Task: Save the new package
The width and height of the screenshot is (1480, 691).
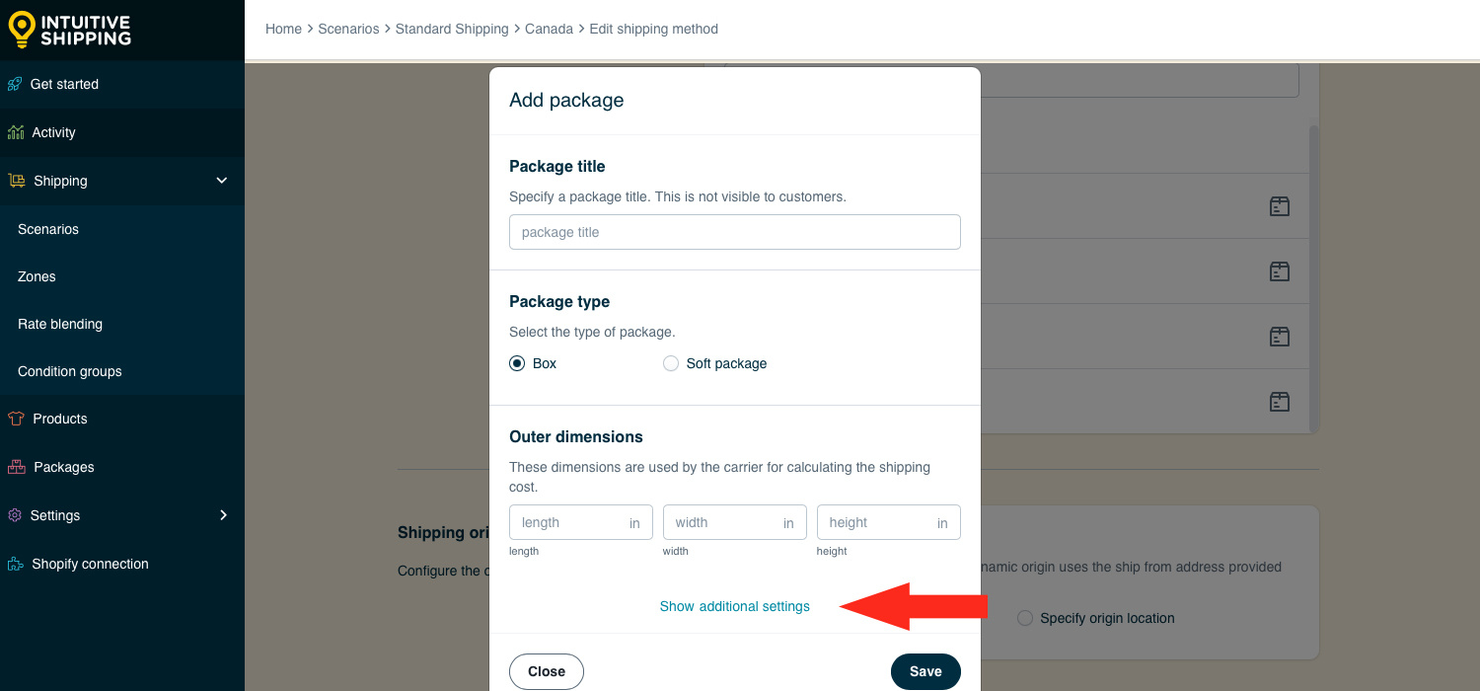Action: [925, 671]
